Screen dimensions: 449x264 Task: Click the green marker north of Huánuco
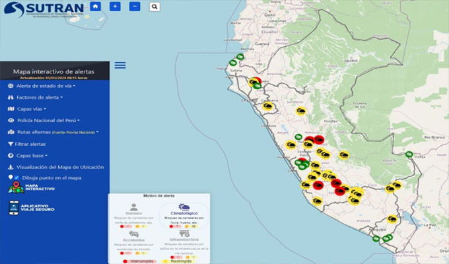pos(298,137)
